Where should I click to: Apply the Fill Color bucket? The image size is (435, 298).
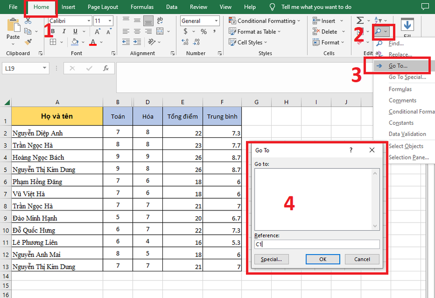tap(74, 42)
